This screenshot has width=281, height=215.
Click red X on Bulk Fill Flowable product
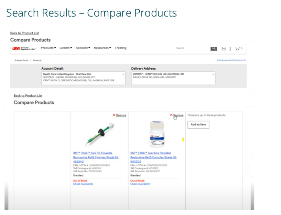click(x=114, y=115)
